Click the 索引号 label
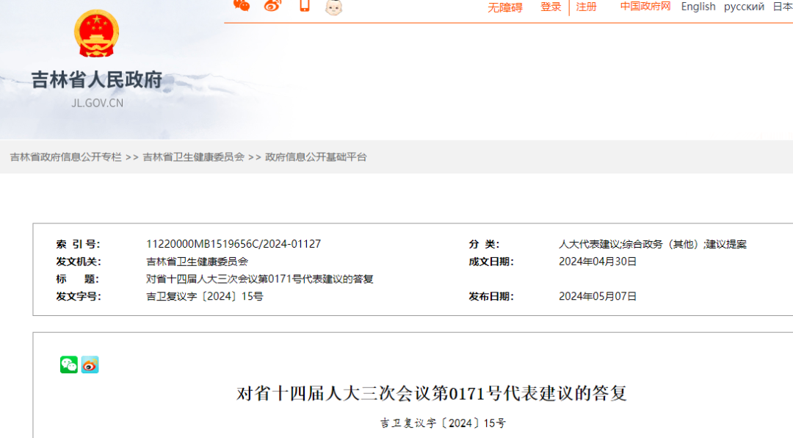 pos(79,244)
